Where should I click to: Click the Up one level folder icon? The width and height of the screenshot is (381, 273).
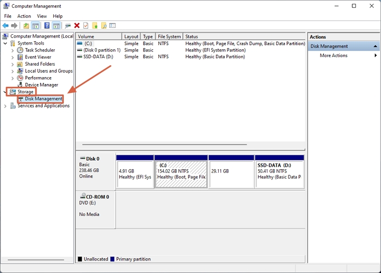click(x=26, y=26)
